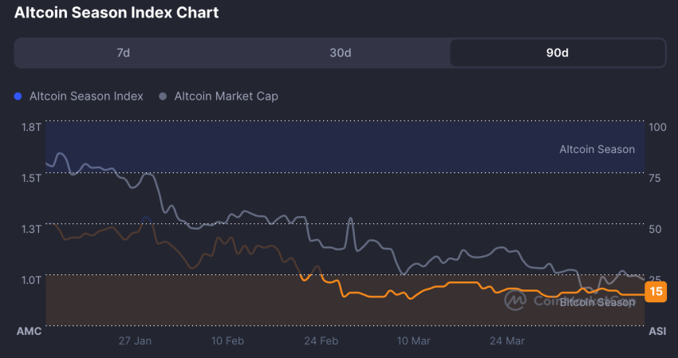The image size is (678, 358).
Task: Click the CoinMarketCap watermark logo icon
Action: (515, 300)
